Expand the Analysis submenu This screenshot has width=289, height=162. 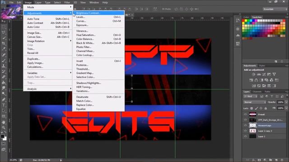pos(48,89)
